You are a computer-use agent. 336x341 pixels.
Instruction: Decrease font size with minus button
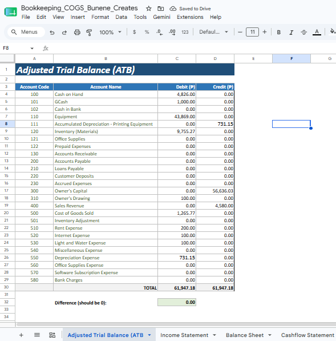click(x=240, y=32)
